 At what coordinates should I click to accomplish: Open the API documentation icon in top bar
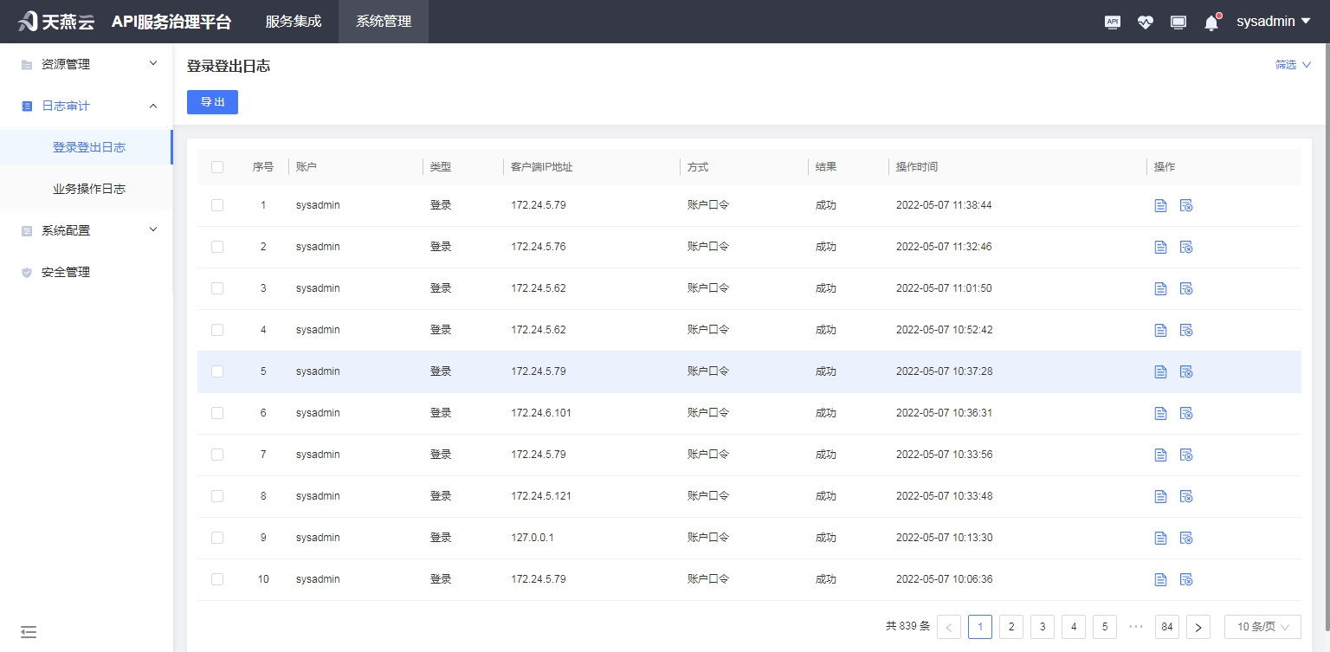tap(1113, 22)
